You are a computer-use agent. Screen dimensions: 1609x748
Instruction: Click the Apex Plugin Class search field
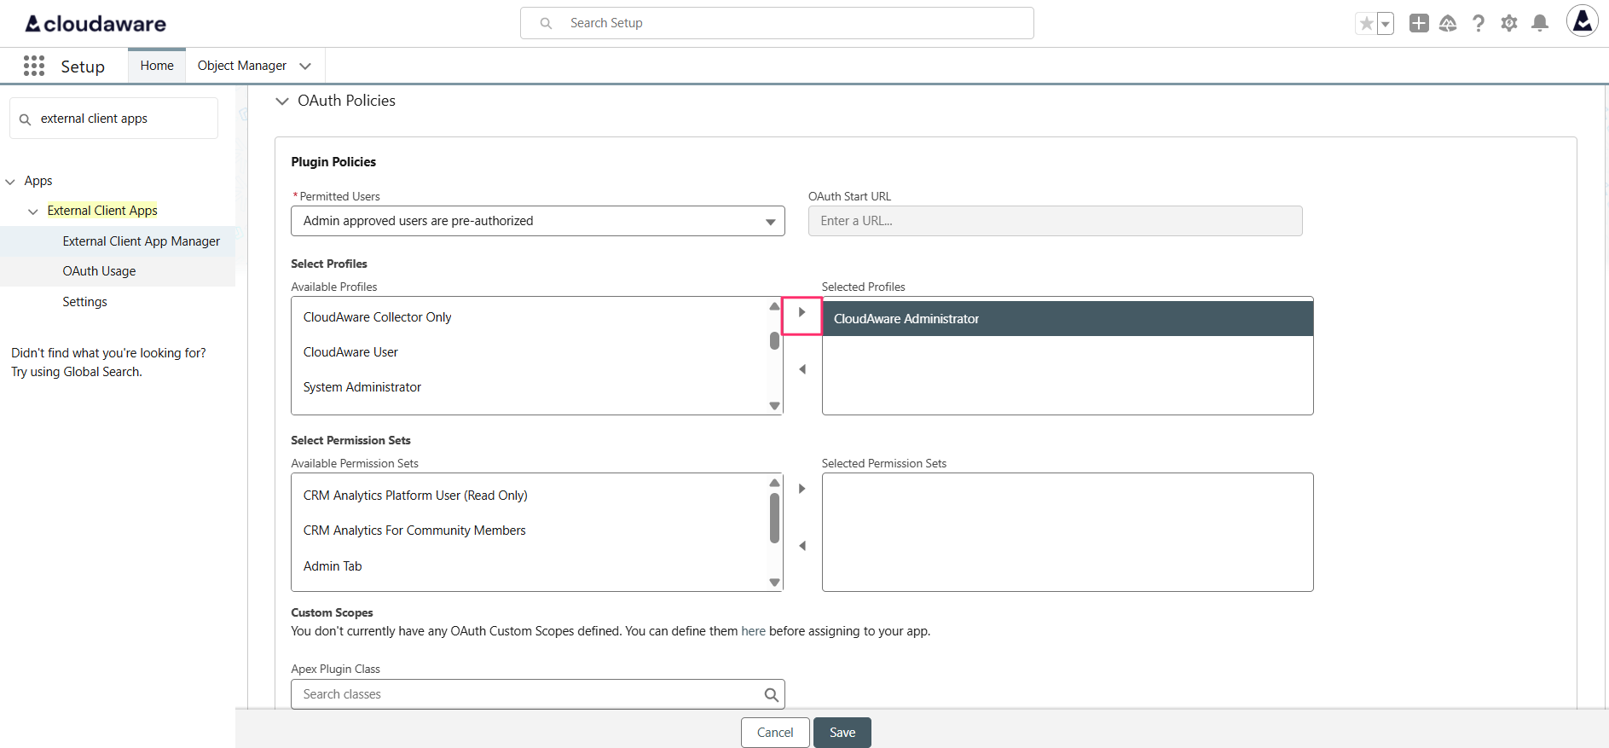tap(529, 694)
